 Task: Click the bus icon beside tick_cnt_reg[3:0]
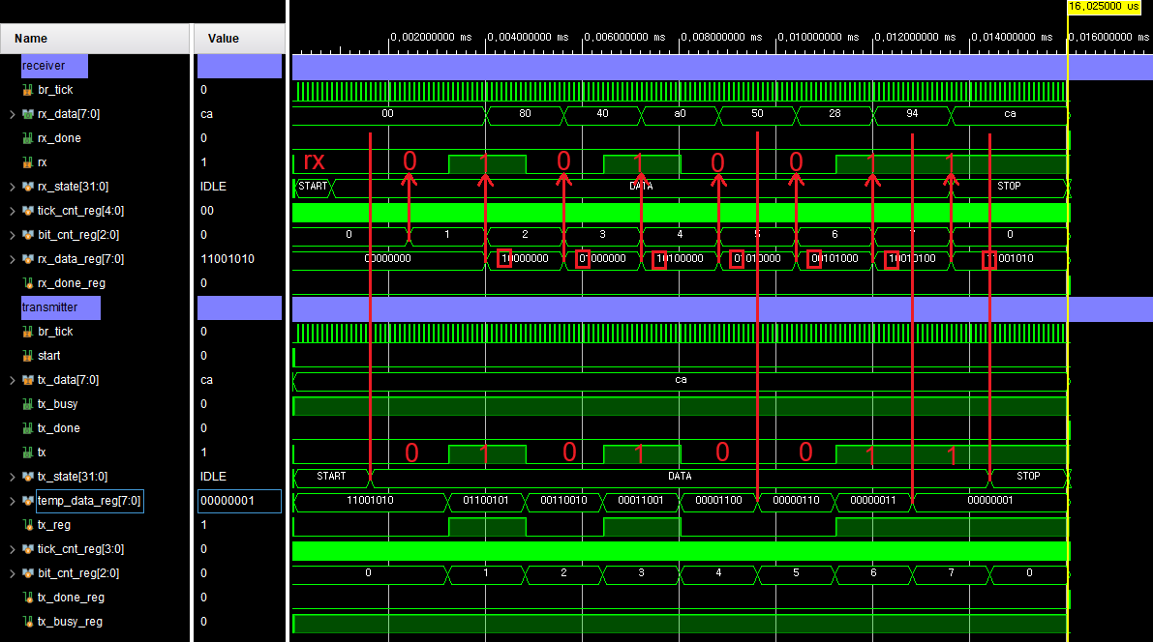point(28,549)
